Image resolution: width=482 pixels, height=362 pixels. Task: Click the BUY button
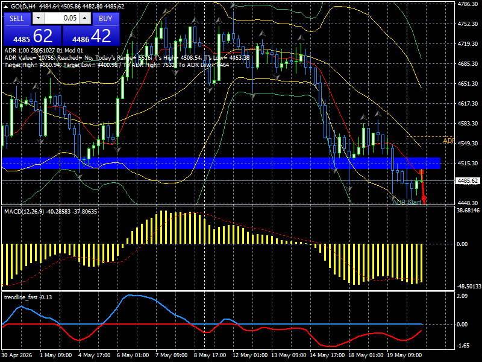[105, 19]
